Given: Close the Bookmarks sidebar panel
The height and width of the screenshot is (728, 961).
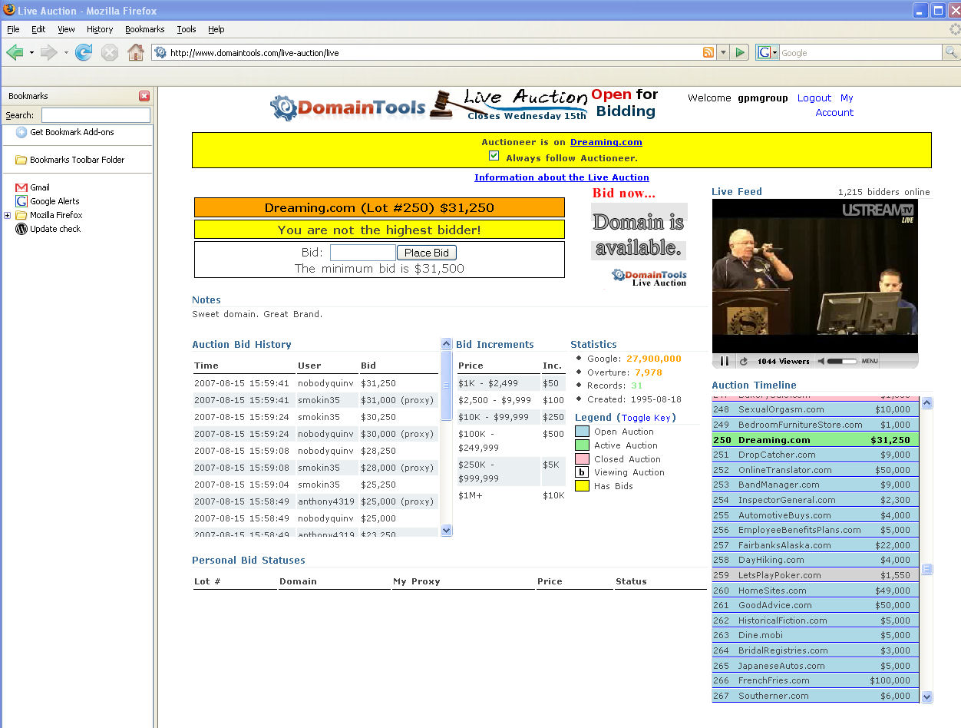Looking at the screenshot, I should coord(144,96).
